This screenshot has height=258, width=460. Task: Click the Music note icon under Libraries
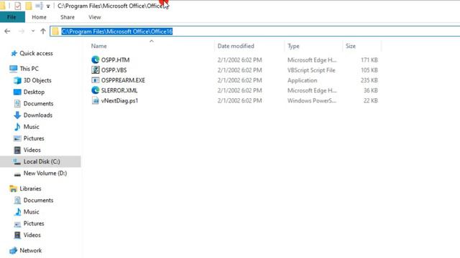(x=17, y=212)
